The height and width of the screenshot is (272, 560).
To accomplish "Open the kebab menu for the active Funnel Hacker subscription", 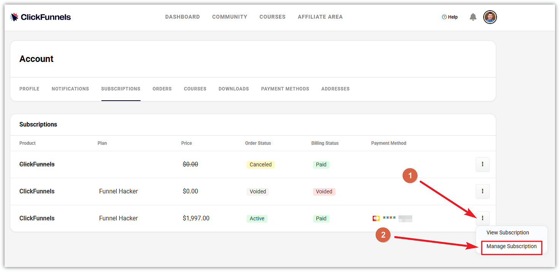I will pos(482,218).
